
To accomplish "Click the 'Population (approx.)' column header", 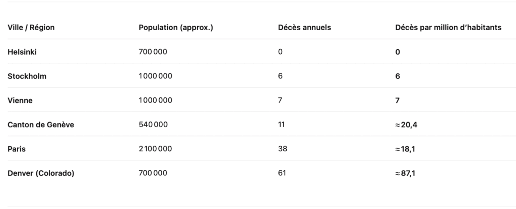I will [176, 28].
